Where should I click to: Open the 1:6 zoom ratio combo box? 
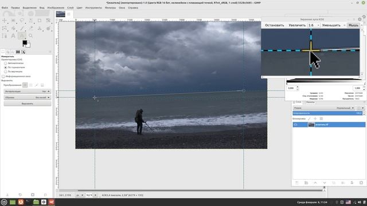click(314, 25)
